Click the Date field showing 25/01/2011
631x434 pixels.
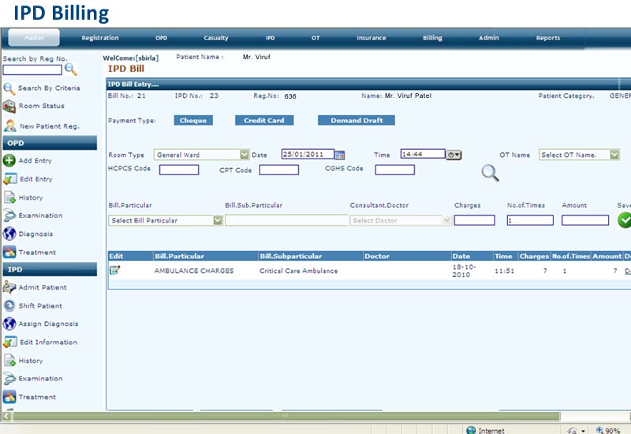coord(308,154)
